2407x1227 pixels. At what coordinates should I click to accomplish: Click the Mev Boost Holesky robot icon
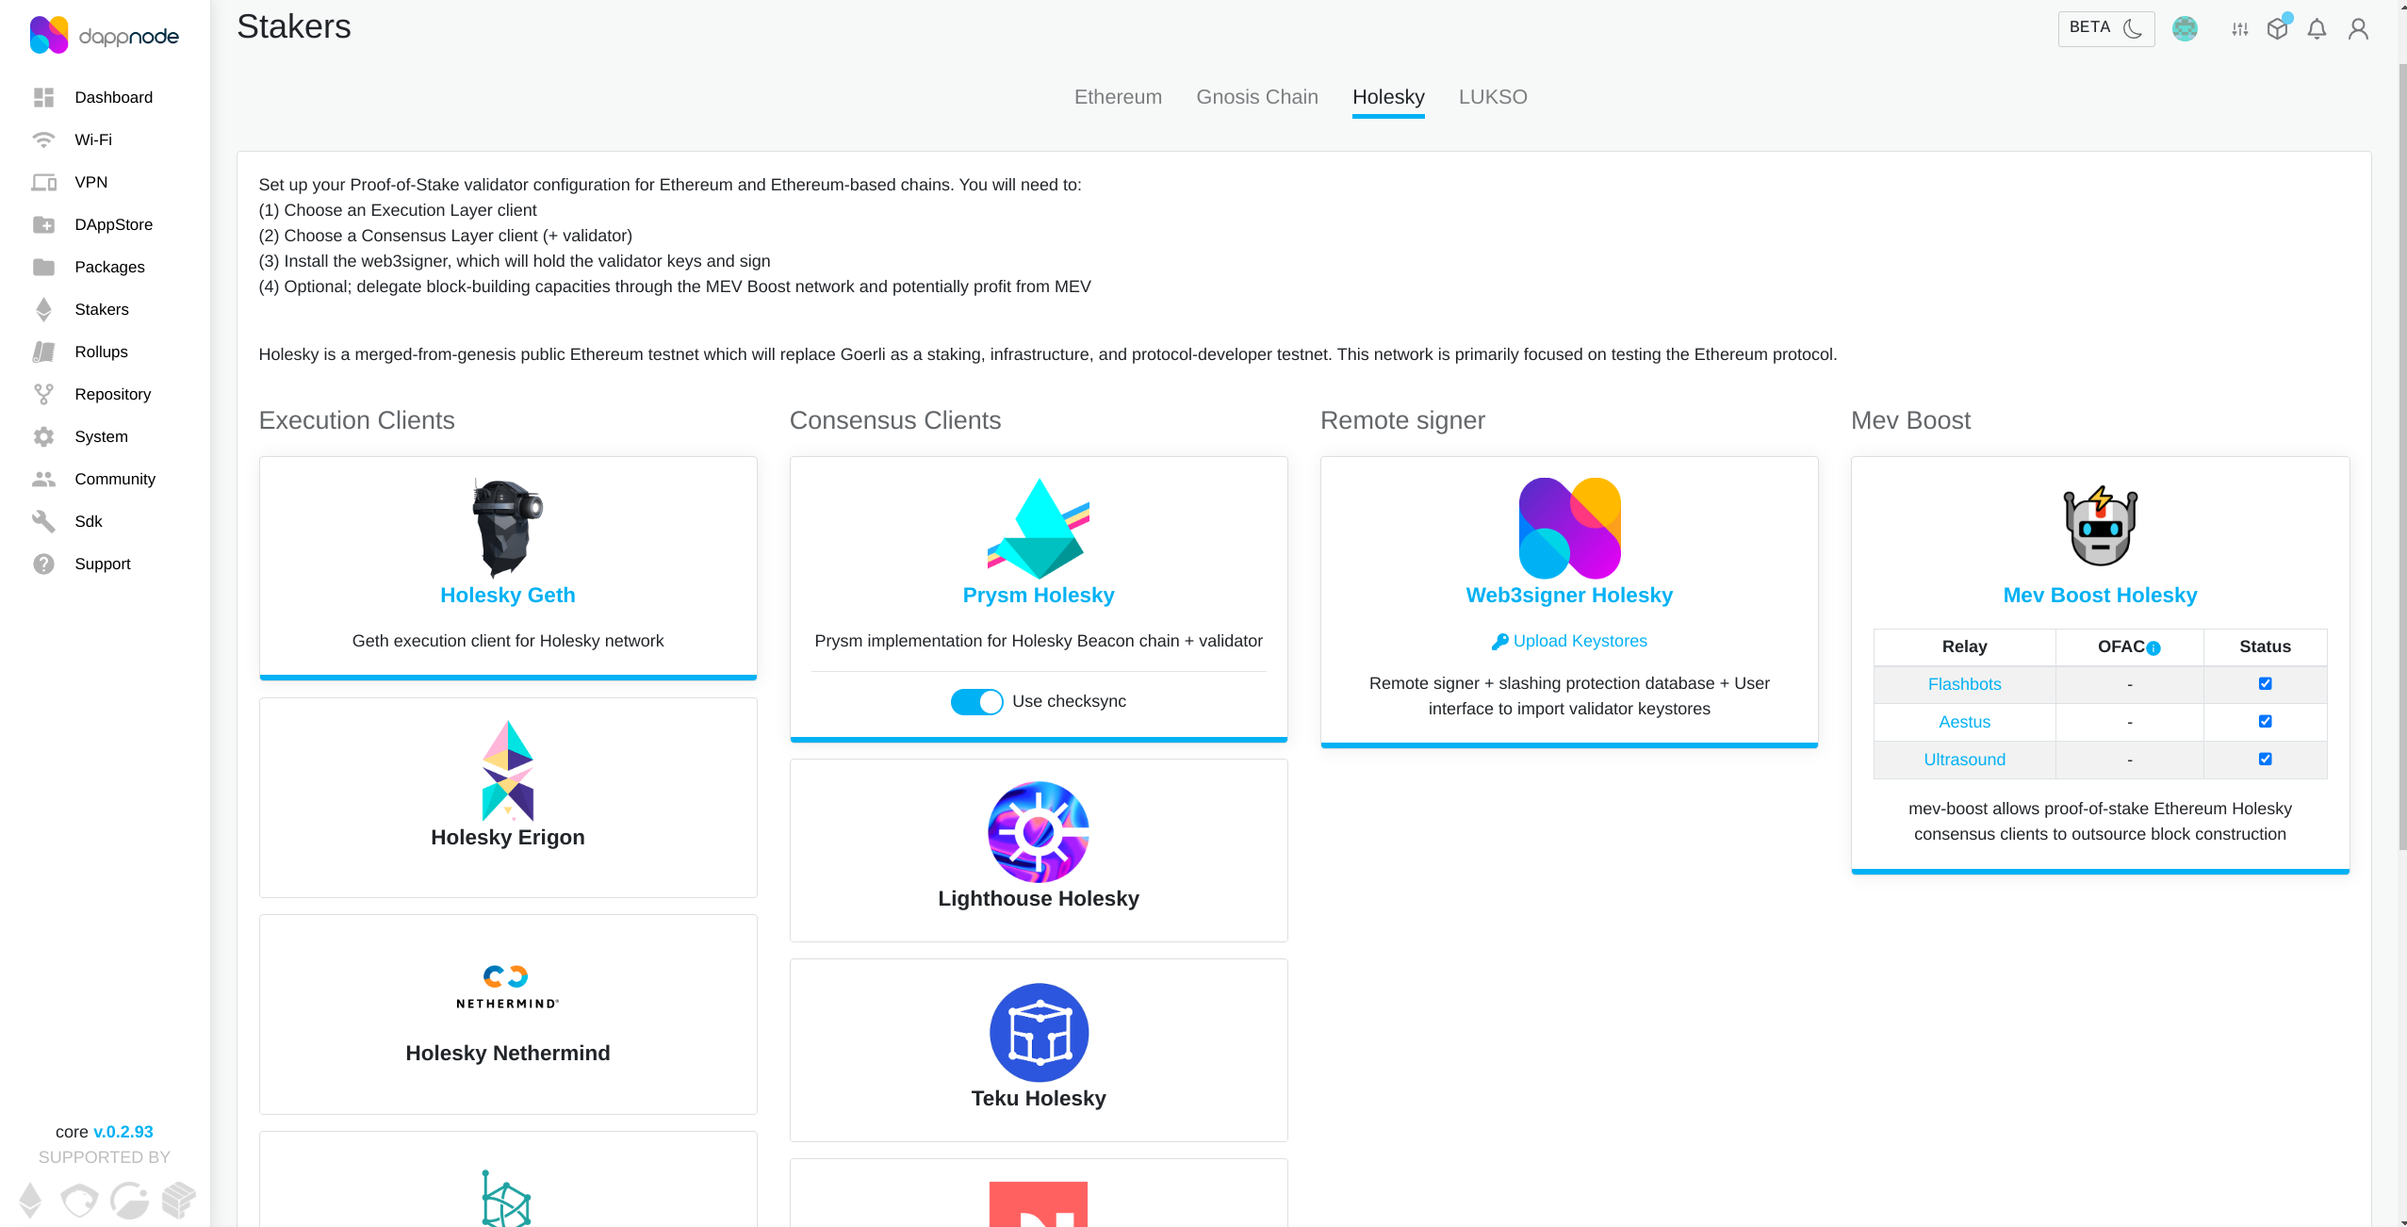pos(2099,526)
